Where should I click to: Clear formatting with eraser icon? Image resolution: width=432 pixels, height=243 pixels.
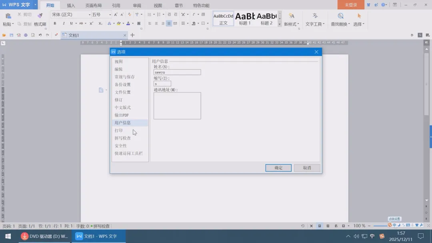click(130, 14)
